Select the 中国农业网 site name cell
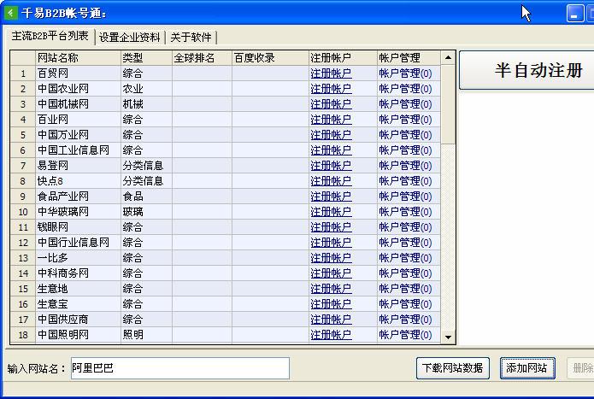 pyautogui.click(x=78, y=89)
